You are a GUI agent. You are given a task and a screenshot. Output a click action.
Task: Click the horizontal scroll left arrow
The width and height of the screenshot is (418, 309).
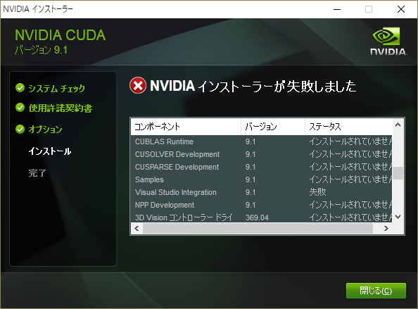[x=137, y=229]
